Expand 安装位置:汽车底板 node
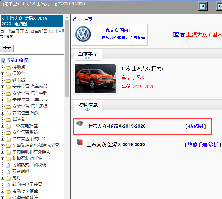 (x=2, y=106)
